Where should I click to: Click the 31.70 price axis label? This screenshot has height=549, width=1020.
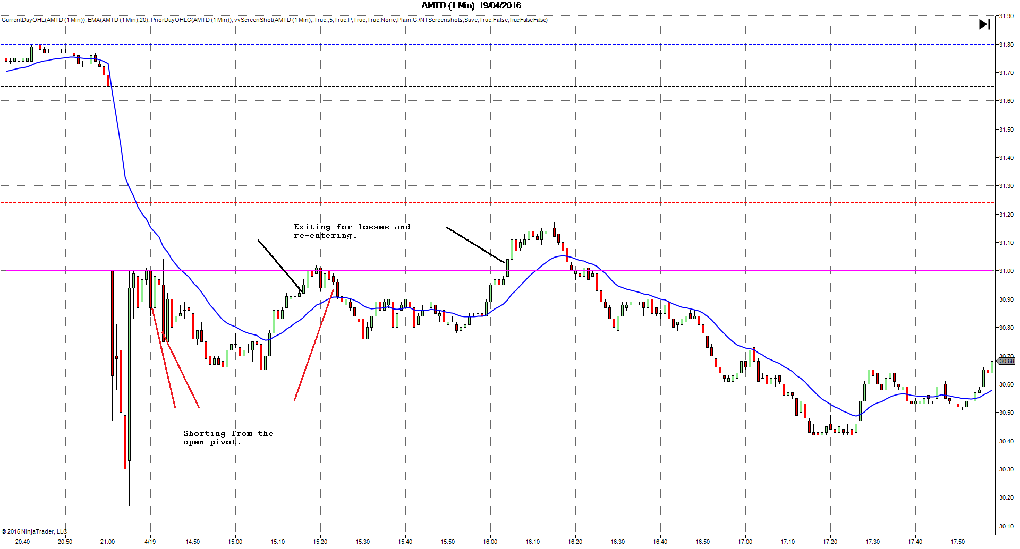pyautogui.click(x=1006, y=73)
